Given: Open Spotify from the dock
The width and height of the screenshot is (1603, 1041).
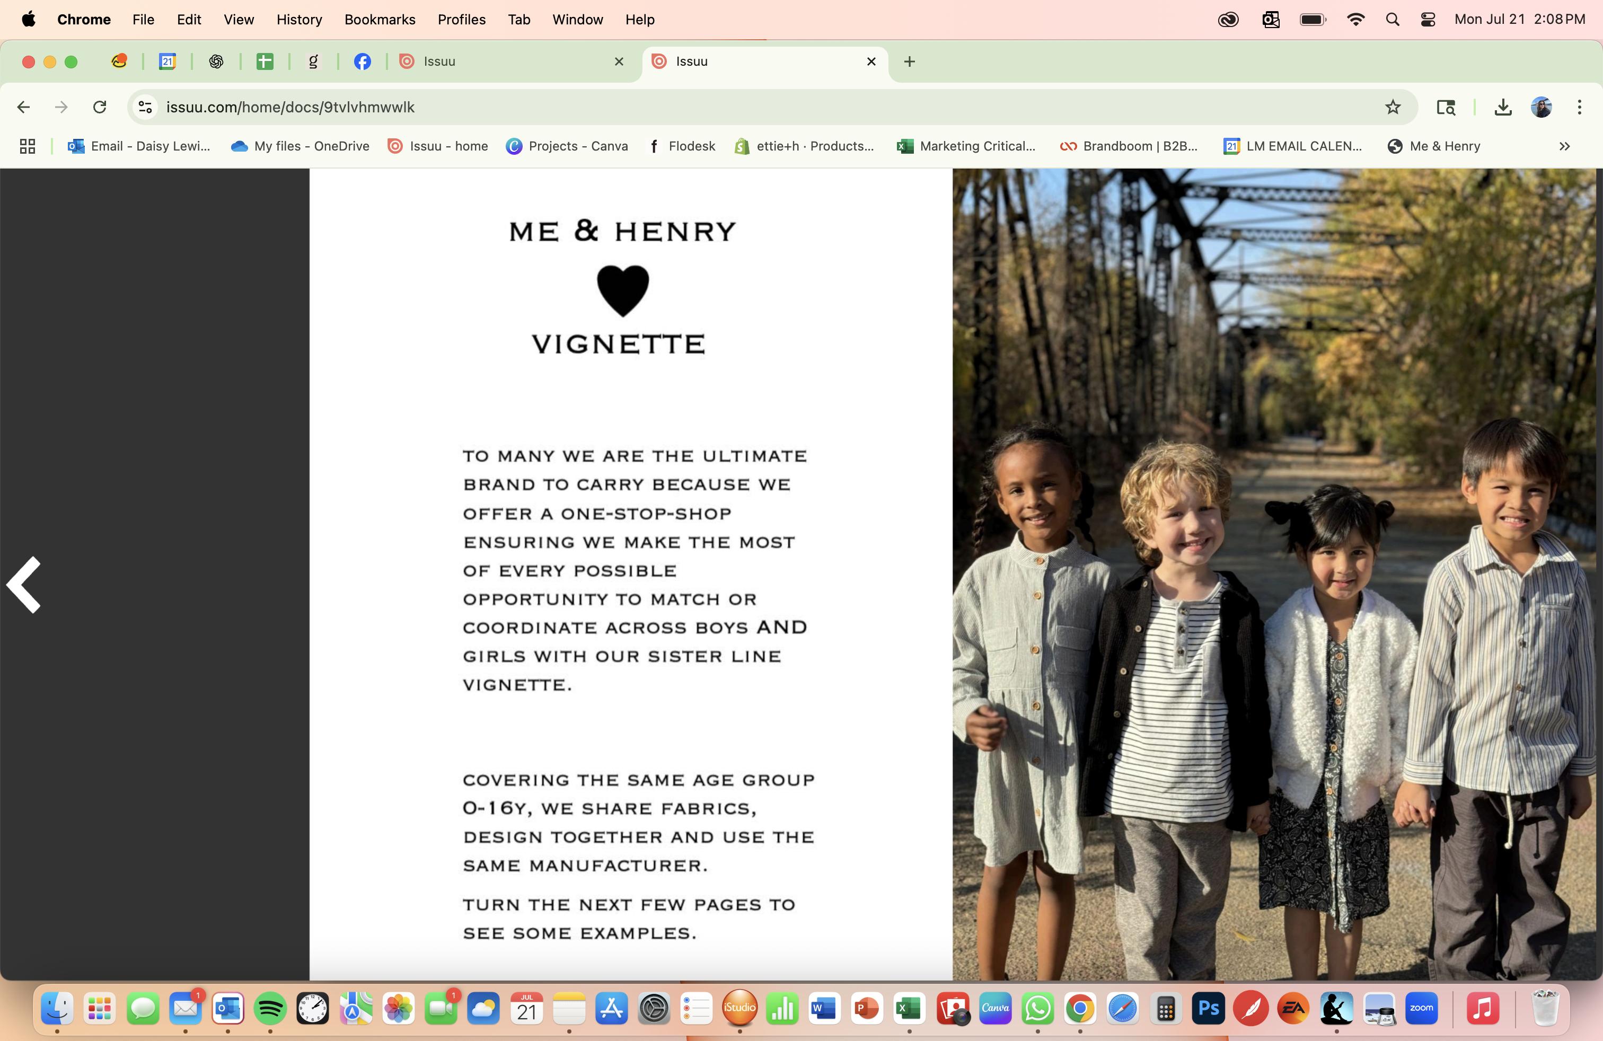Looking at the screenshot, I should click(x=270, y=1009).
